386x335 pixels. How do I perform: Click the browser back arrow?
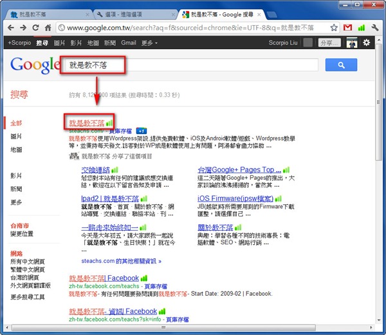[11, 28]
